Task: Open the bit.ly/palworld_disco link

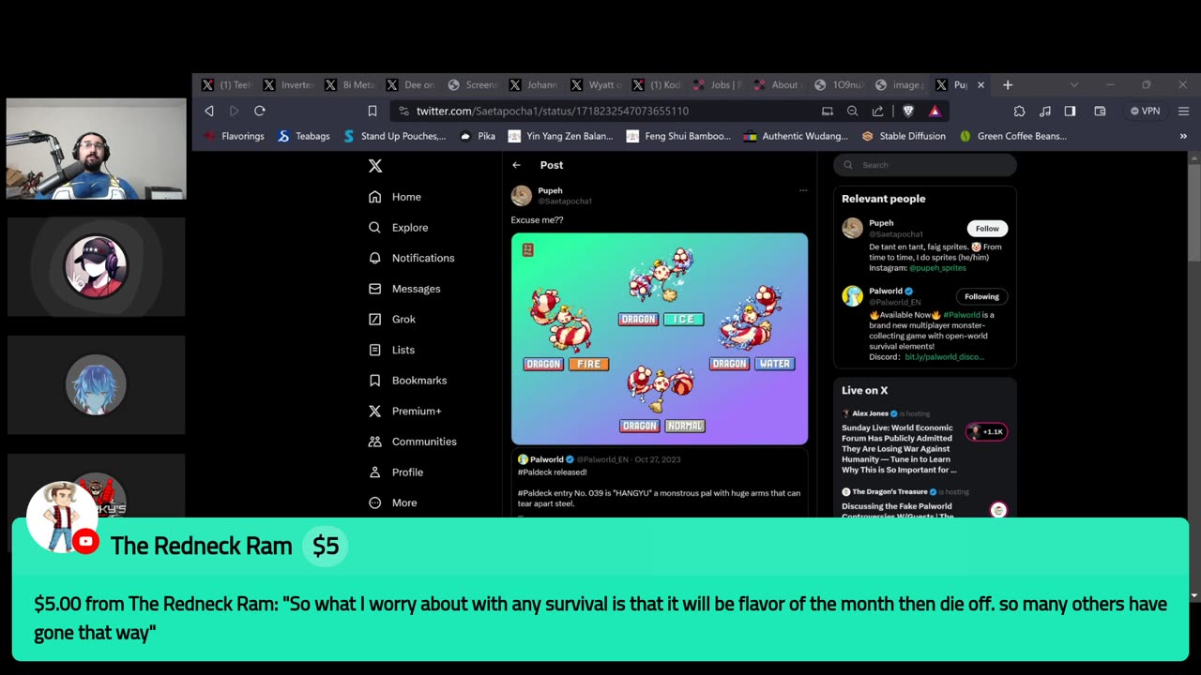Action: coord(944,357)
